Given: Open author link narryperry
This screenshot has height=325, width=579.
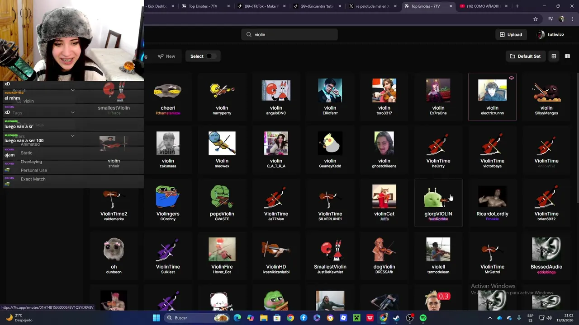Looking at the screenshot, I should pos(222,113).
